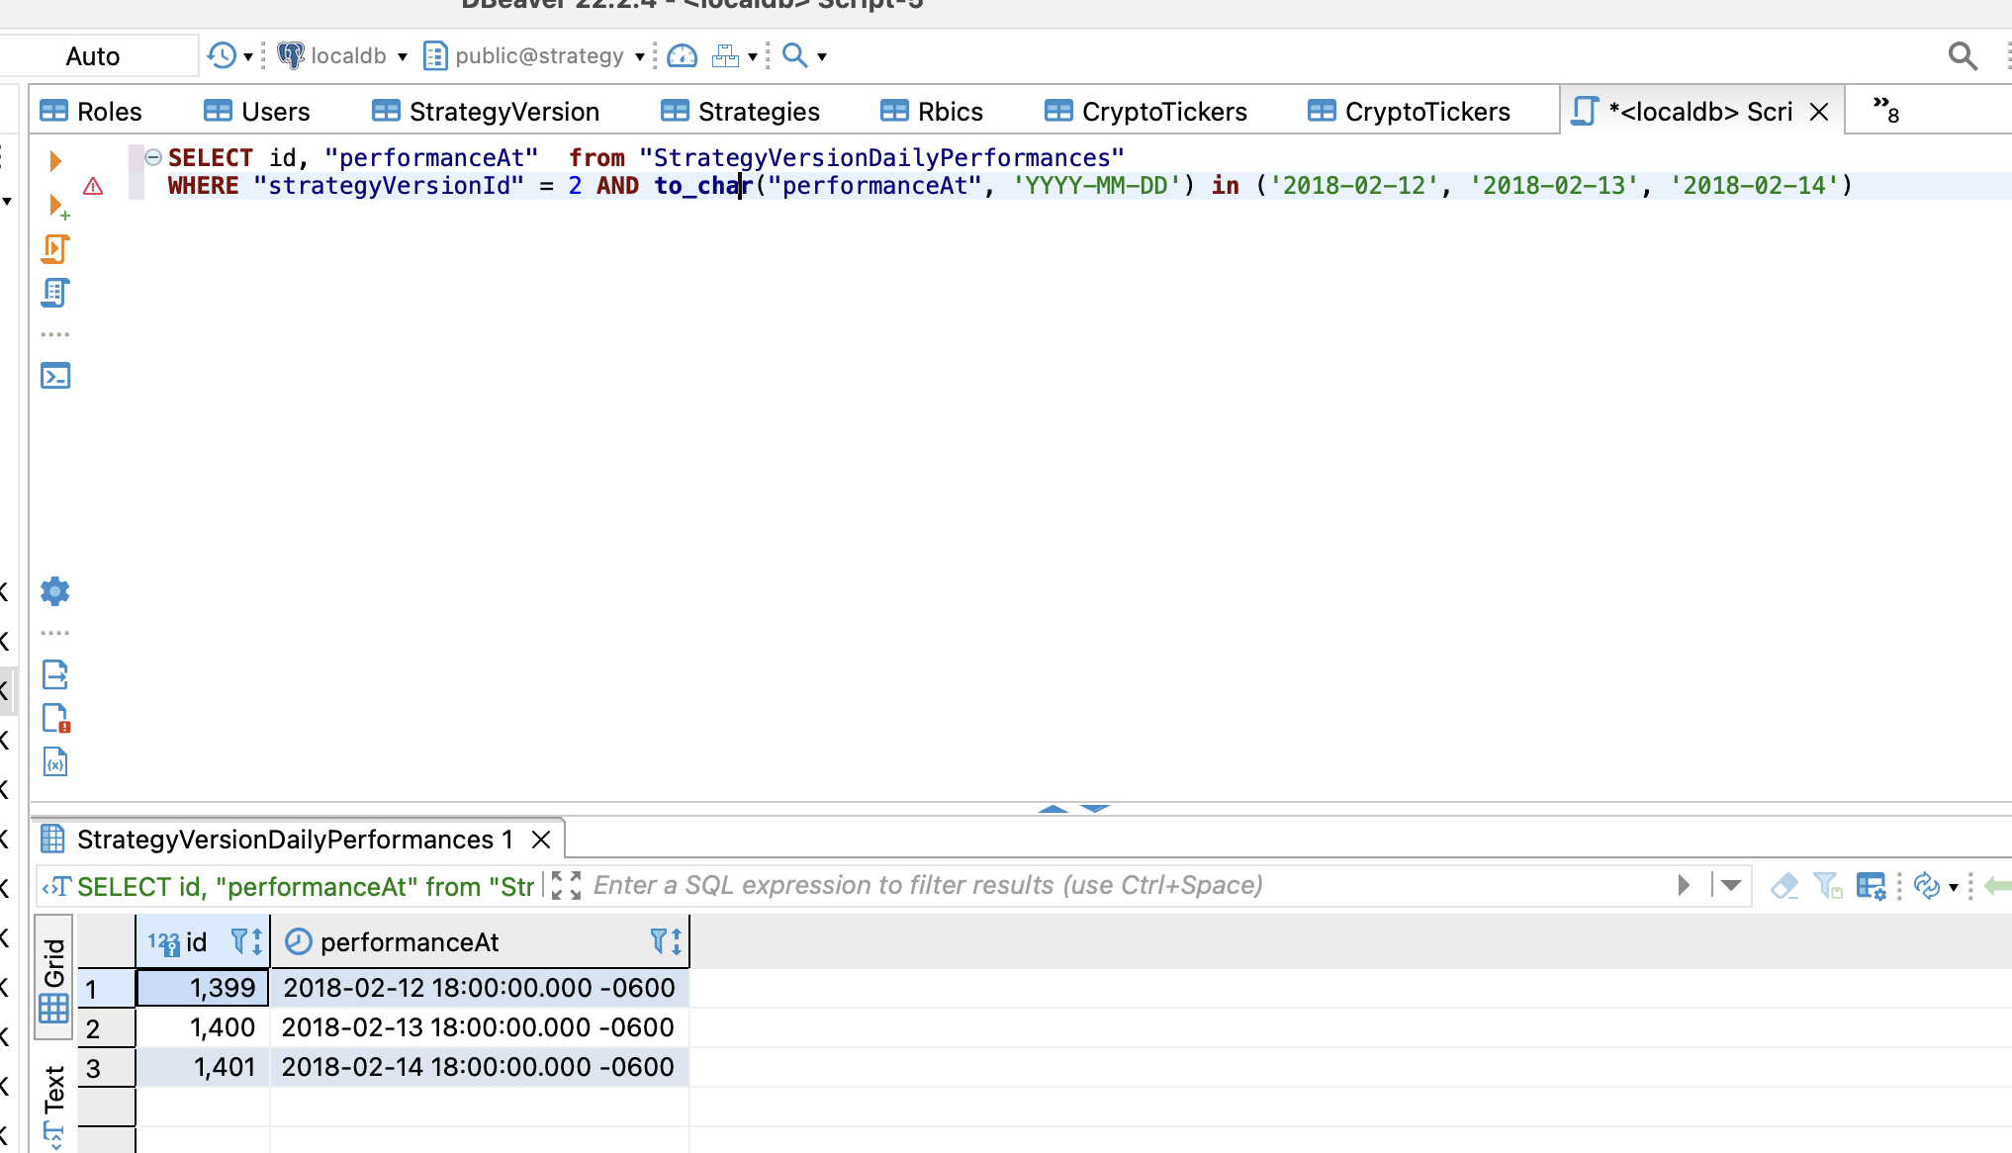Switch to the Roles tab
The image size is (2012, 1153).
(x=91, y=112)
